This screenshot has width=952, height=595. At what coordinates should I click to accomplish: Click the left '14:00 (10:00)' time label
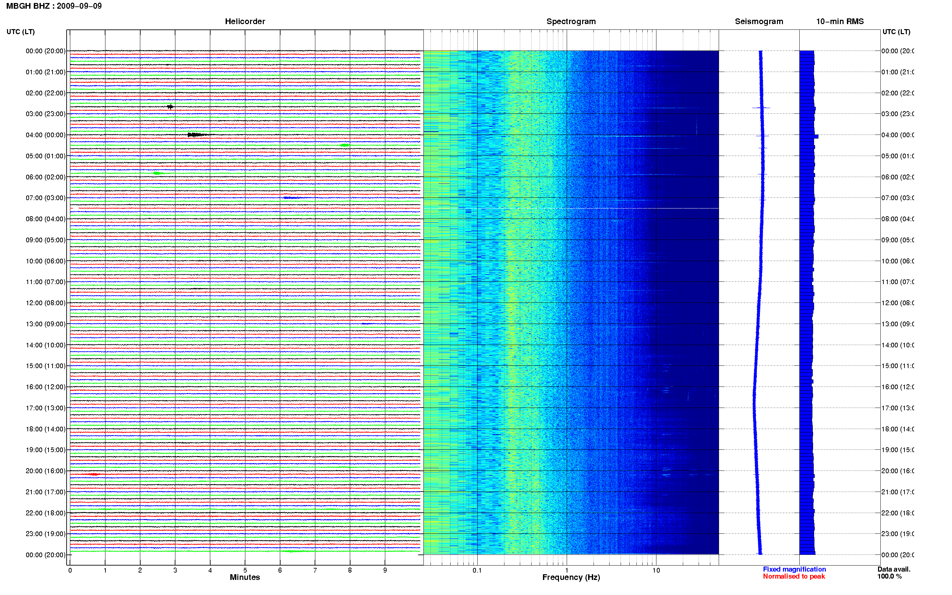(46, 345)
